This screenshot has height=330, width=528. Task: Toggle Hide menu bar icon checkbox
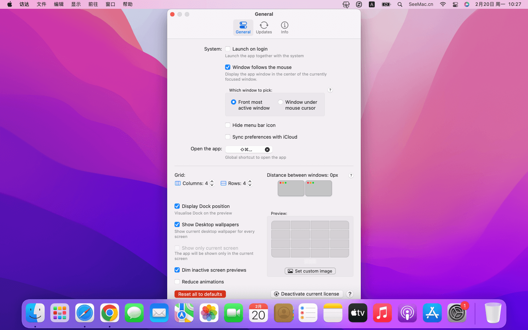pyautogui.click(x=228, y=125)
